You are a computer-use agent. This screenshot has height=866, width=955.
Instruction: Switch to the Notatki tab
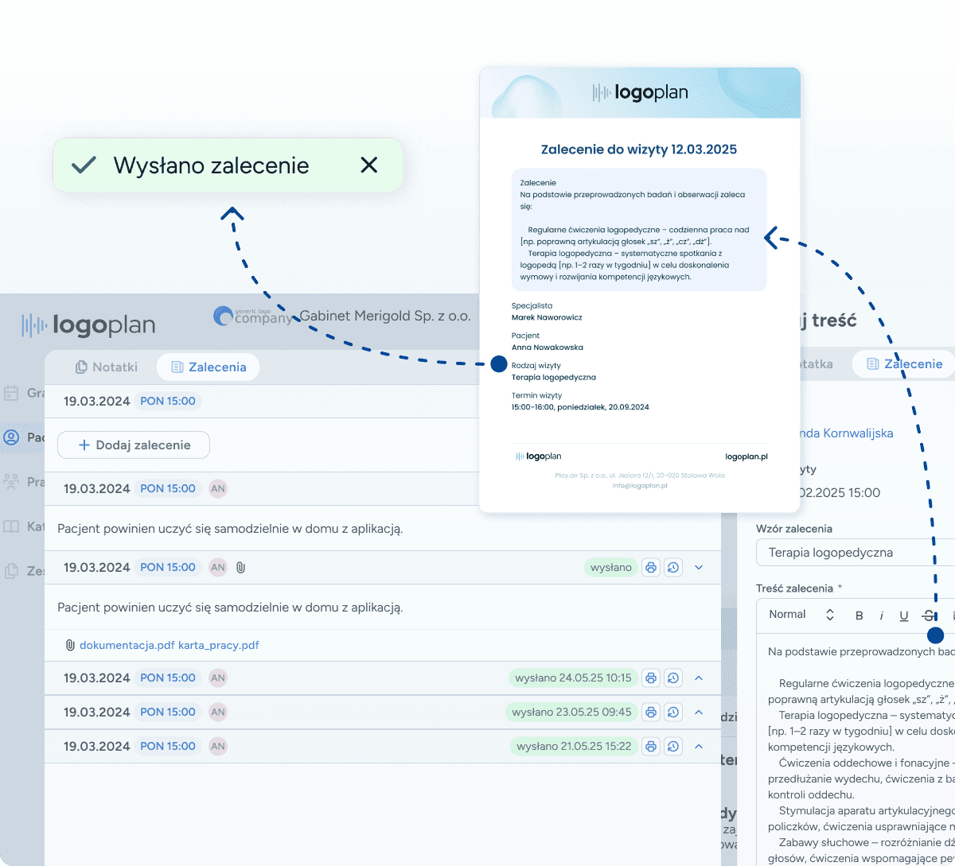click(x=106, y=367)
